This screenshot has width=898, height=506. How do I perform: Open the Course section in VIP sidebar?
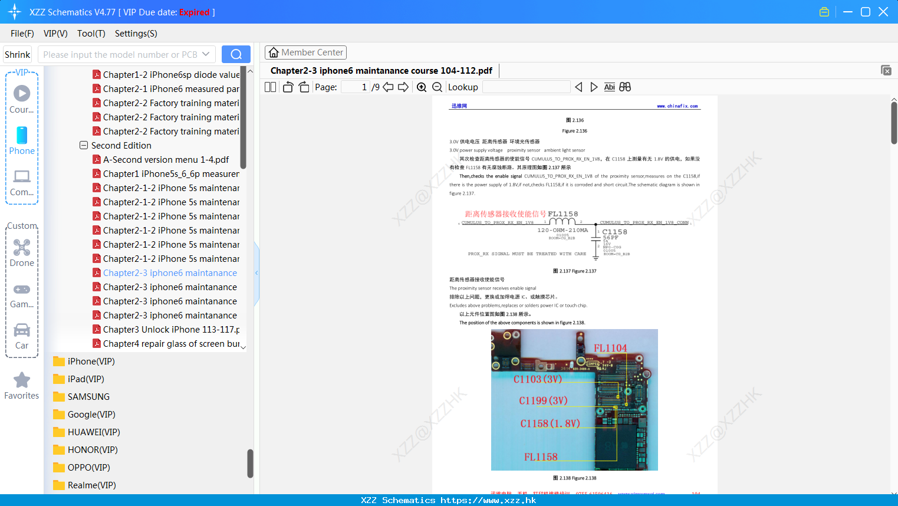coord(22,99)
